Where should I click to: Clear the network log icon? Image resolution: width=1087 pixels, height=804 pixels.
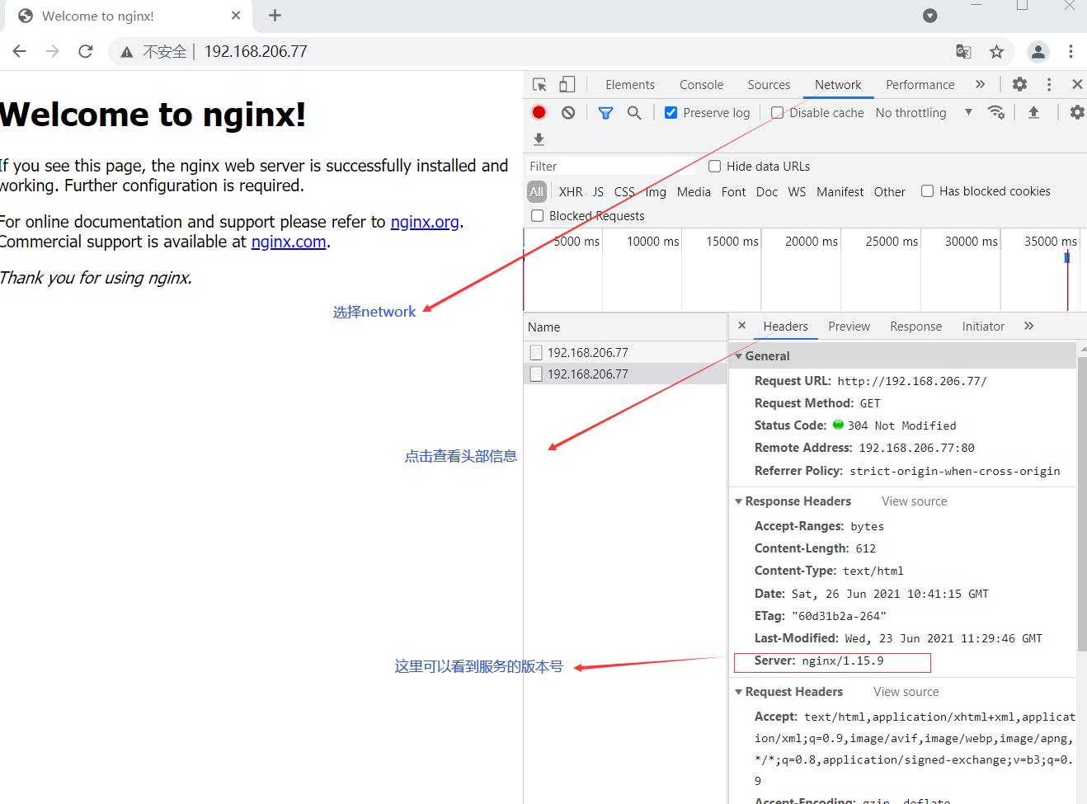point(568,113)
